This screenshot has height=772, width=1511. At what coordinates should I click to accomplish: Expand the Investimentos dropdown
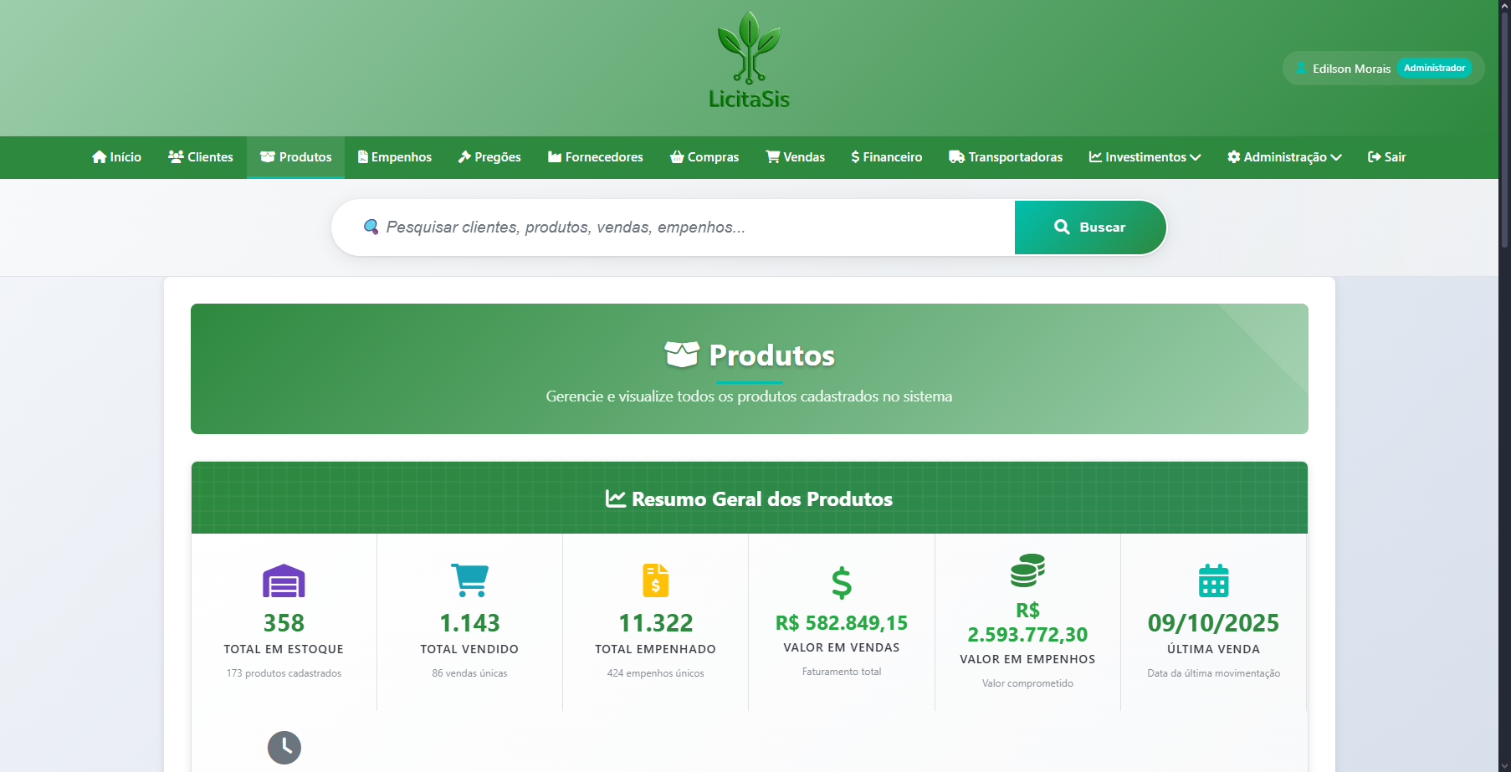pos(1145,157)
